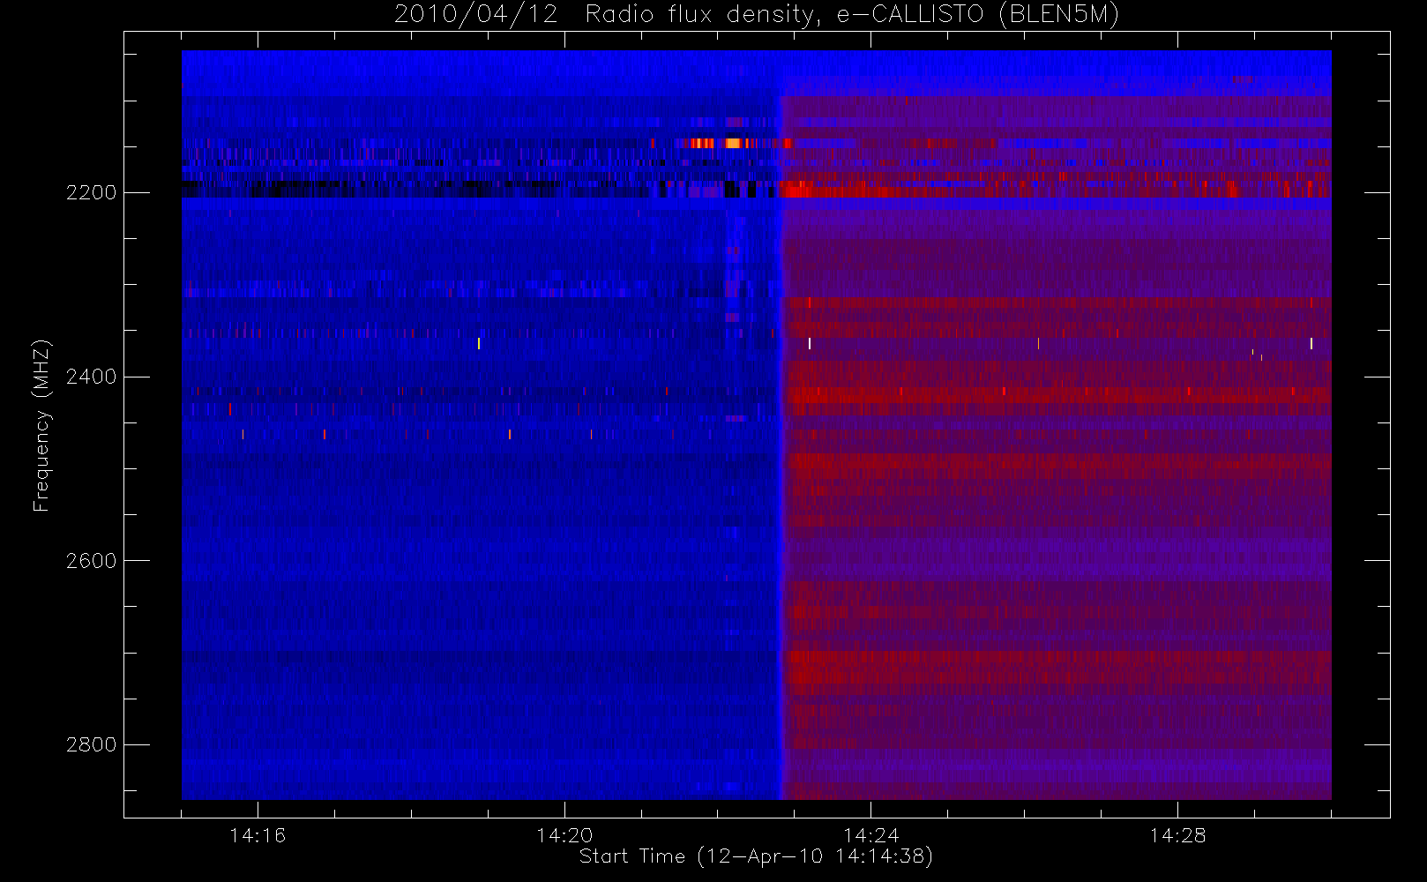Select the 2200 frequency tick label

[91, 193]
